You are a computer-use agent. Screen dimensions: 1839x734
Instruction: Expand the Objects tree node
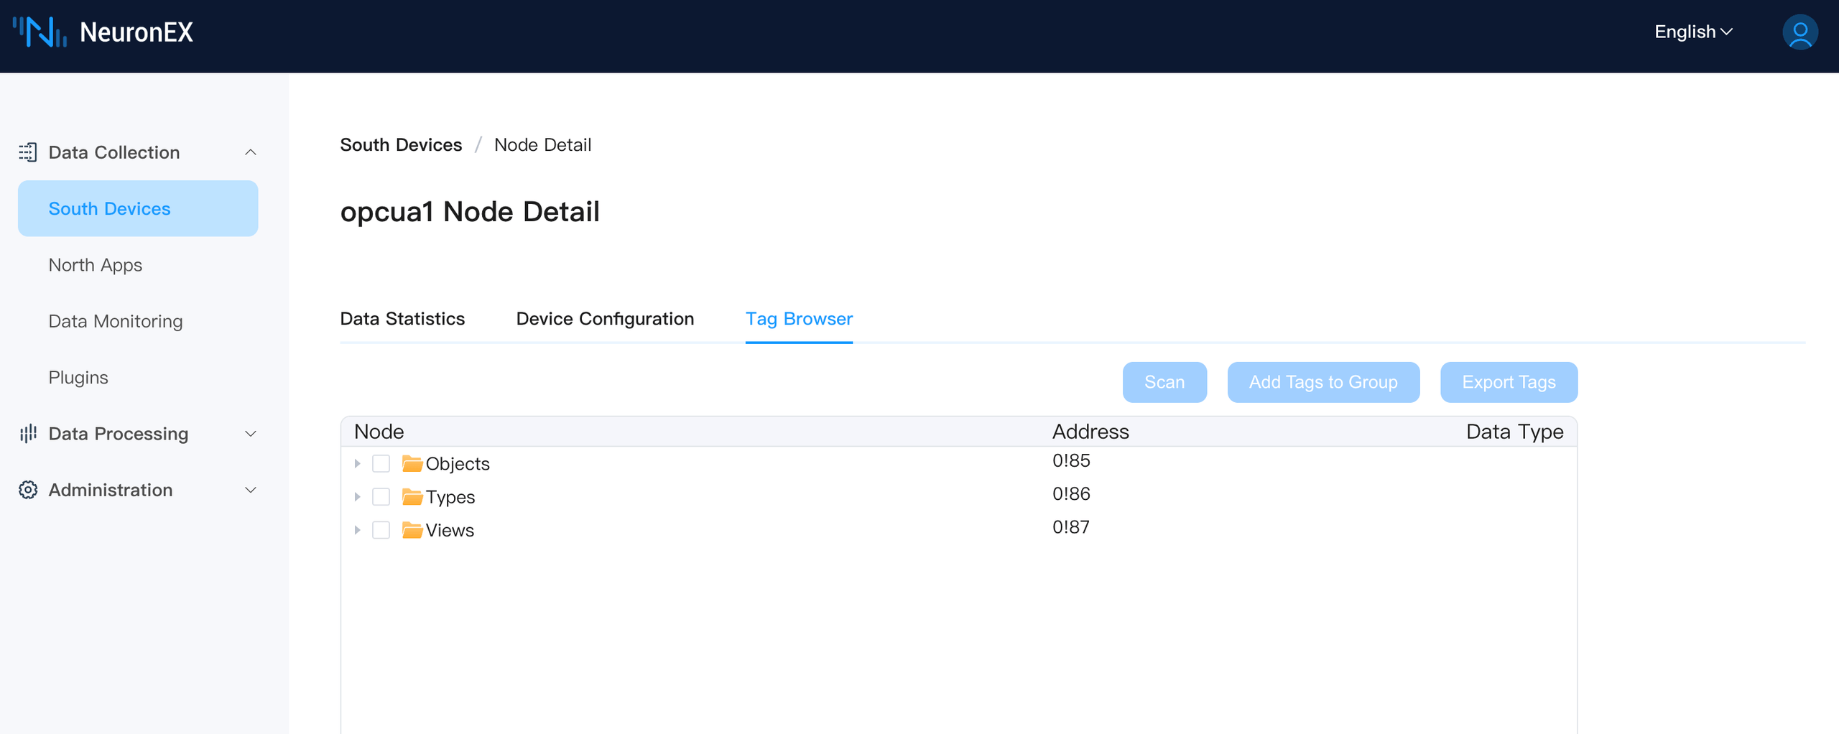357,463
